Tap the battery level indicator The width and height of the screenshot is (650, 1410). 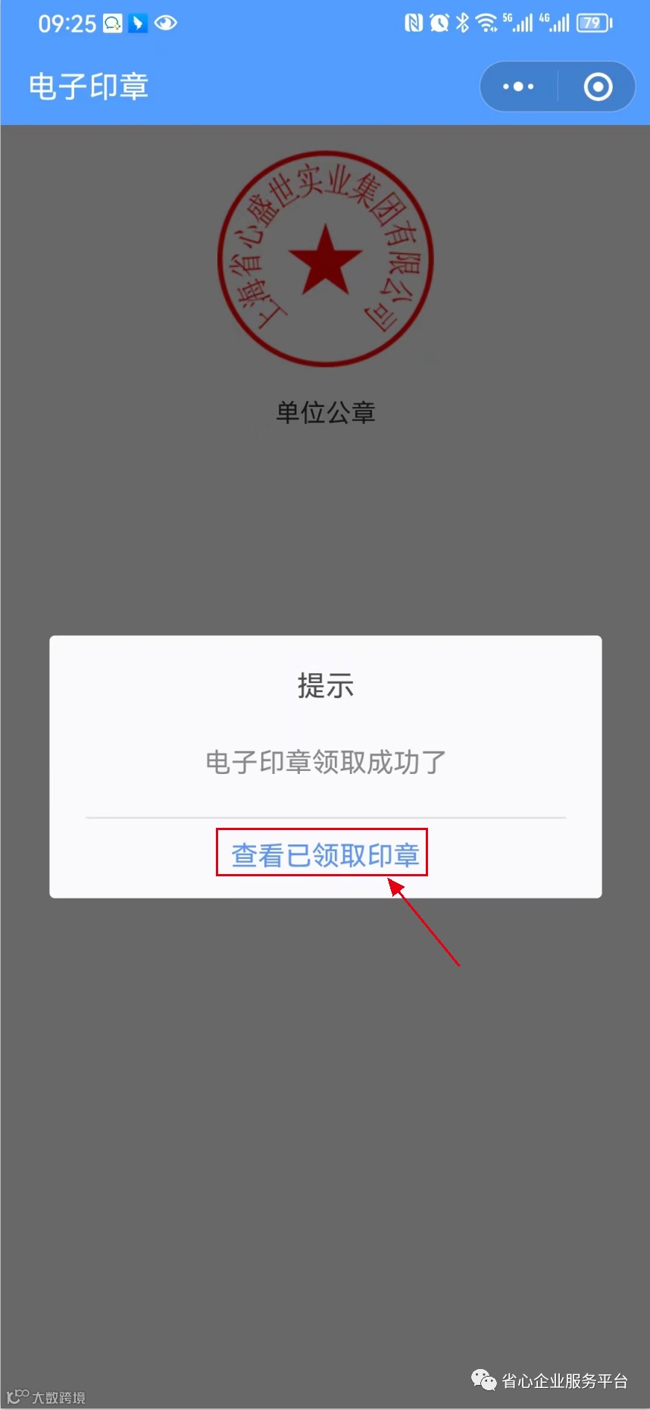(x=594, y=23)
